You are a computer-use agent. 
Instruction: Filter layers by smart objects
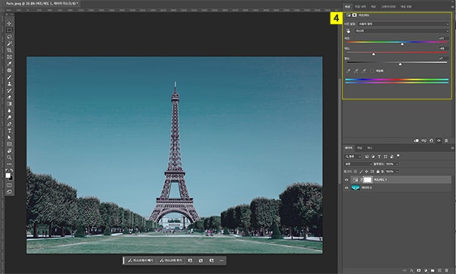(x=391, y=156)
